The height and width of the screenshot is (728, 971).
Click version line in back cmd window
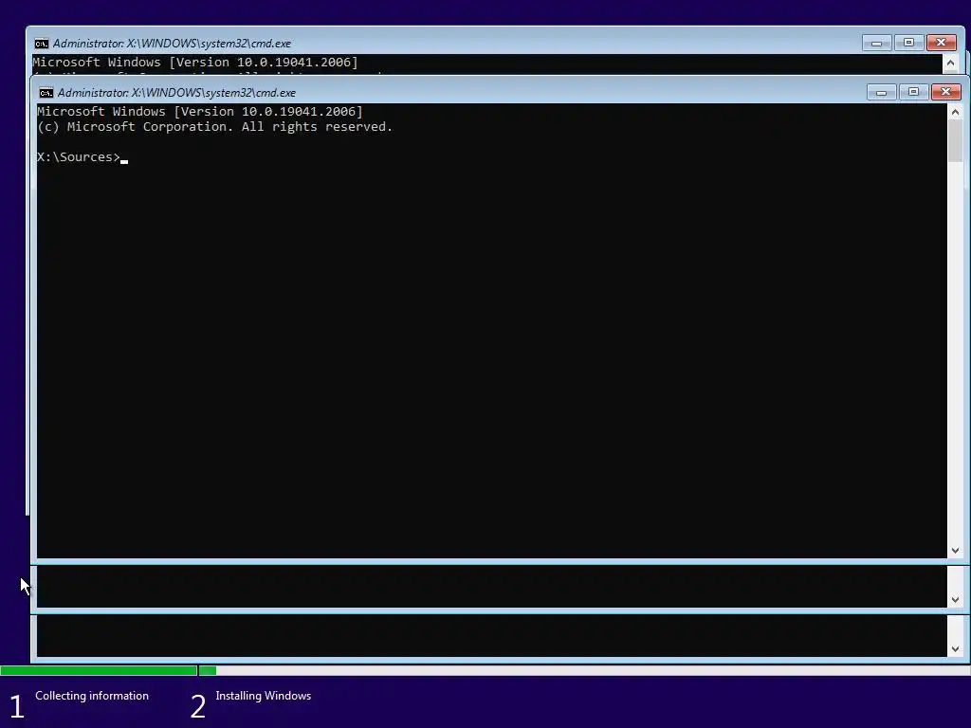coord(195,62)
